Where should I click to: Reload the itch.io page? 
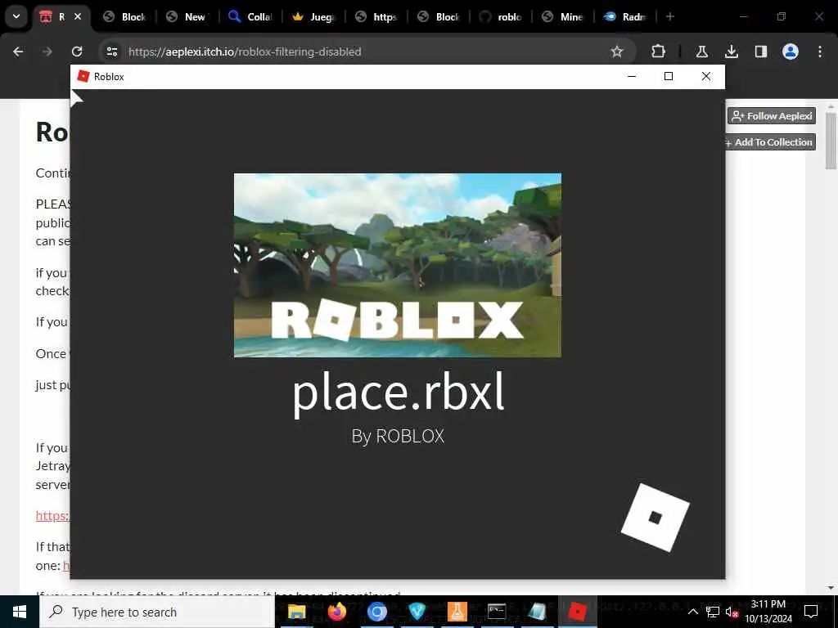click(x=77, y=52)
